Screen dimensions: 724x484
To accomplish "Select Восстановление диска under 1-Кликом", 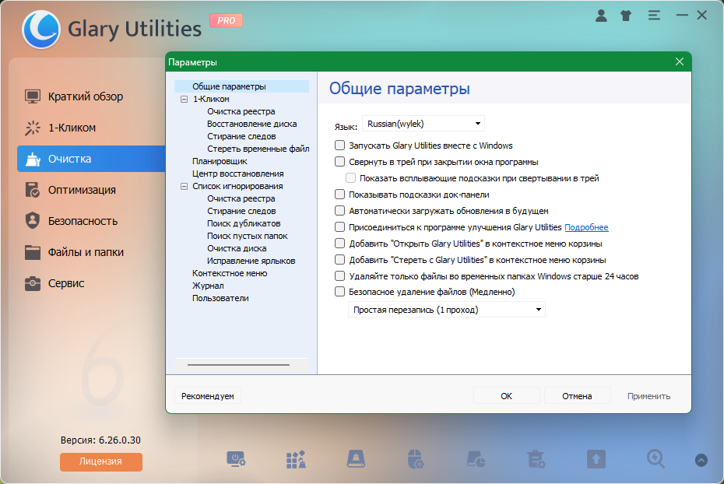I will click(x=251, y=124).
